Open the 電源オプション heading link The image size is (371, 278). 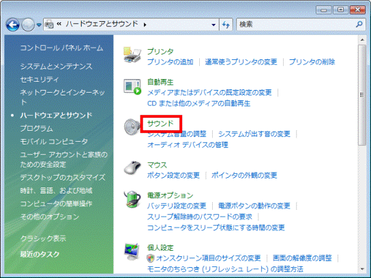coord(170,196)
